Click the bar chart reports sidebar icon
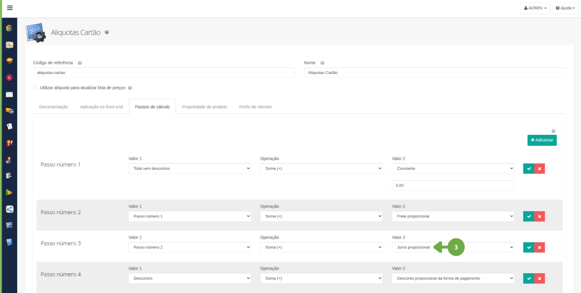Image resolution: width=581 pixels, height=293 pixels. coord(9,192)
